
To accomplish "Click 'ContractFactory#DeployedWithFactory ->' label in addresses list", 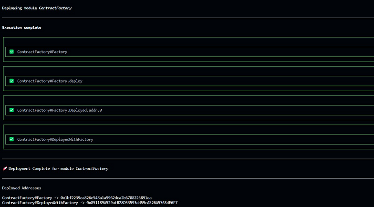I will click(43, 203).
